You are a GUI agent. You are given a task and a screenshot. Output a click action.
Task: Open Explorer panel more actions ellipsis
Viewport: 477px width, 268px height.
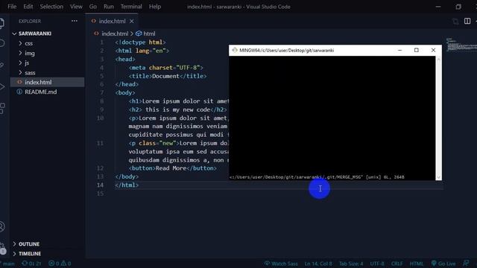click(x=75, y=21)
